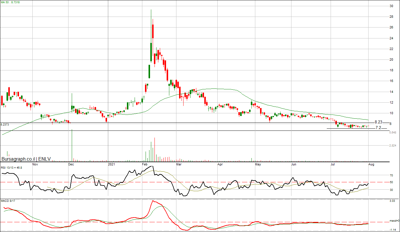Select the Dec month label
This screenshot has height=232, width=400.
tap(71, 164)
